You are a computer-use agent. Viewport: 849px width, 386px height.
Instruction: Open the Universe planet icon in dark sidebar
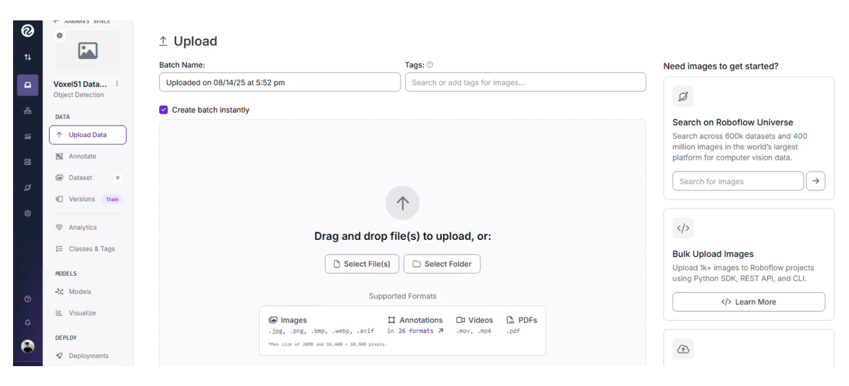pos(27,188)
